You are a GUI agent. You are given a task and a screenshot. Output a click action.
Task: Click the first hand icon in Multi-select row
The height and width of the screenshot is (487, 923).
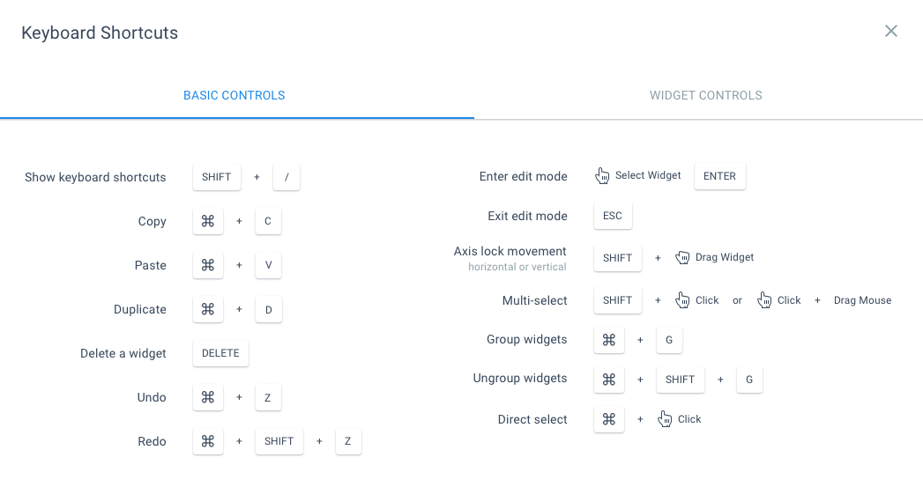682,300
